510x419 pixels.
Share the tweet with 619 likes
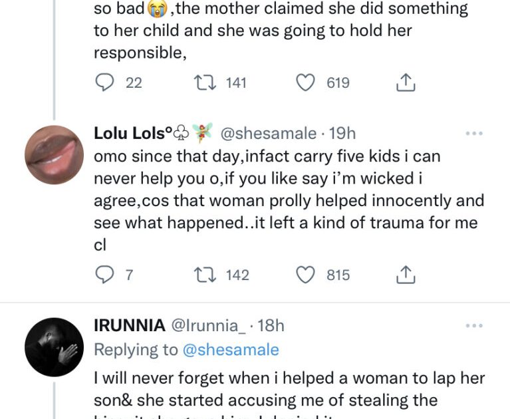pos(406,82)
